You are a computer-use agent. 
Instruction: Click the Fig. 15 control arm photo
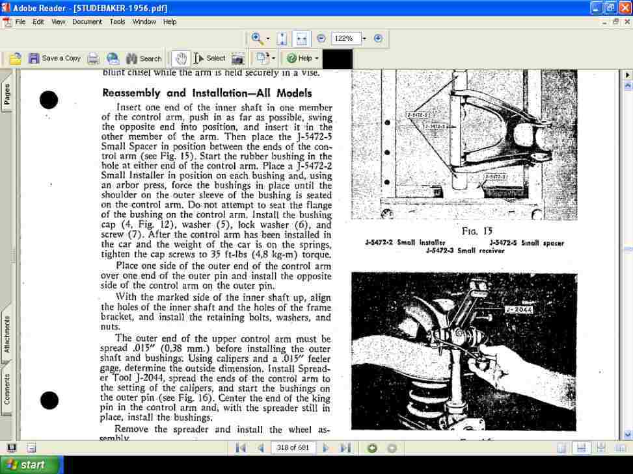point(464,145)
